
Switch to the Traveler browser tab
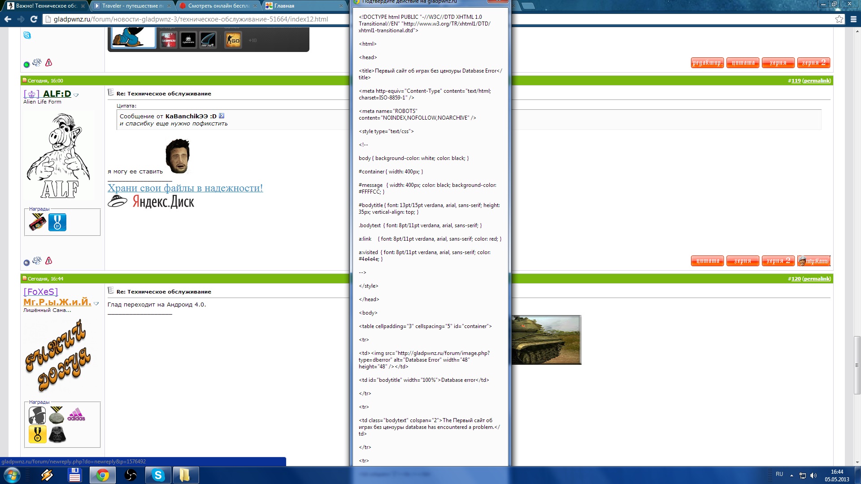[x=130, y=6]
